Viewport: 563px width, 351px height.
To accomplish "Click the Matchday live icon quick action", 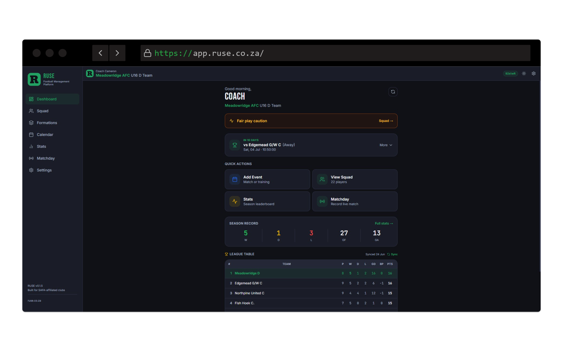I will click(x=322, y=202).
